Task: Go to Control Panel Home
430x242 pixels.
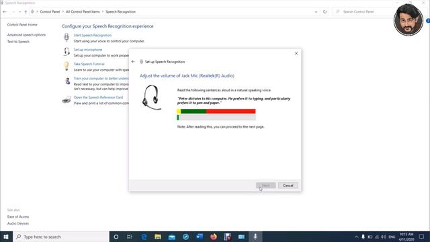Action: [22, 25]
